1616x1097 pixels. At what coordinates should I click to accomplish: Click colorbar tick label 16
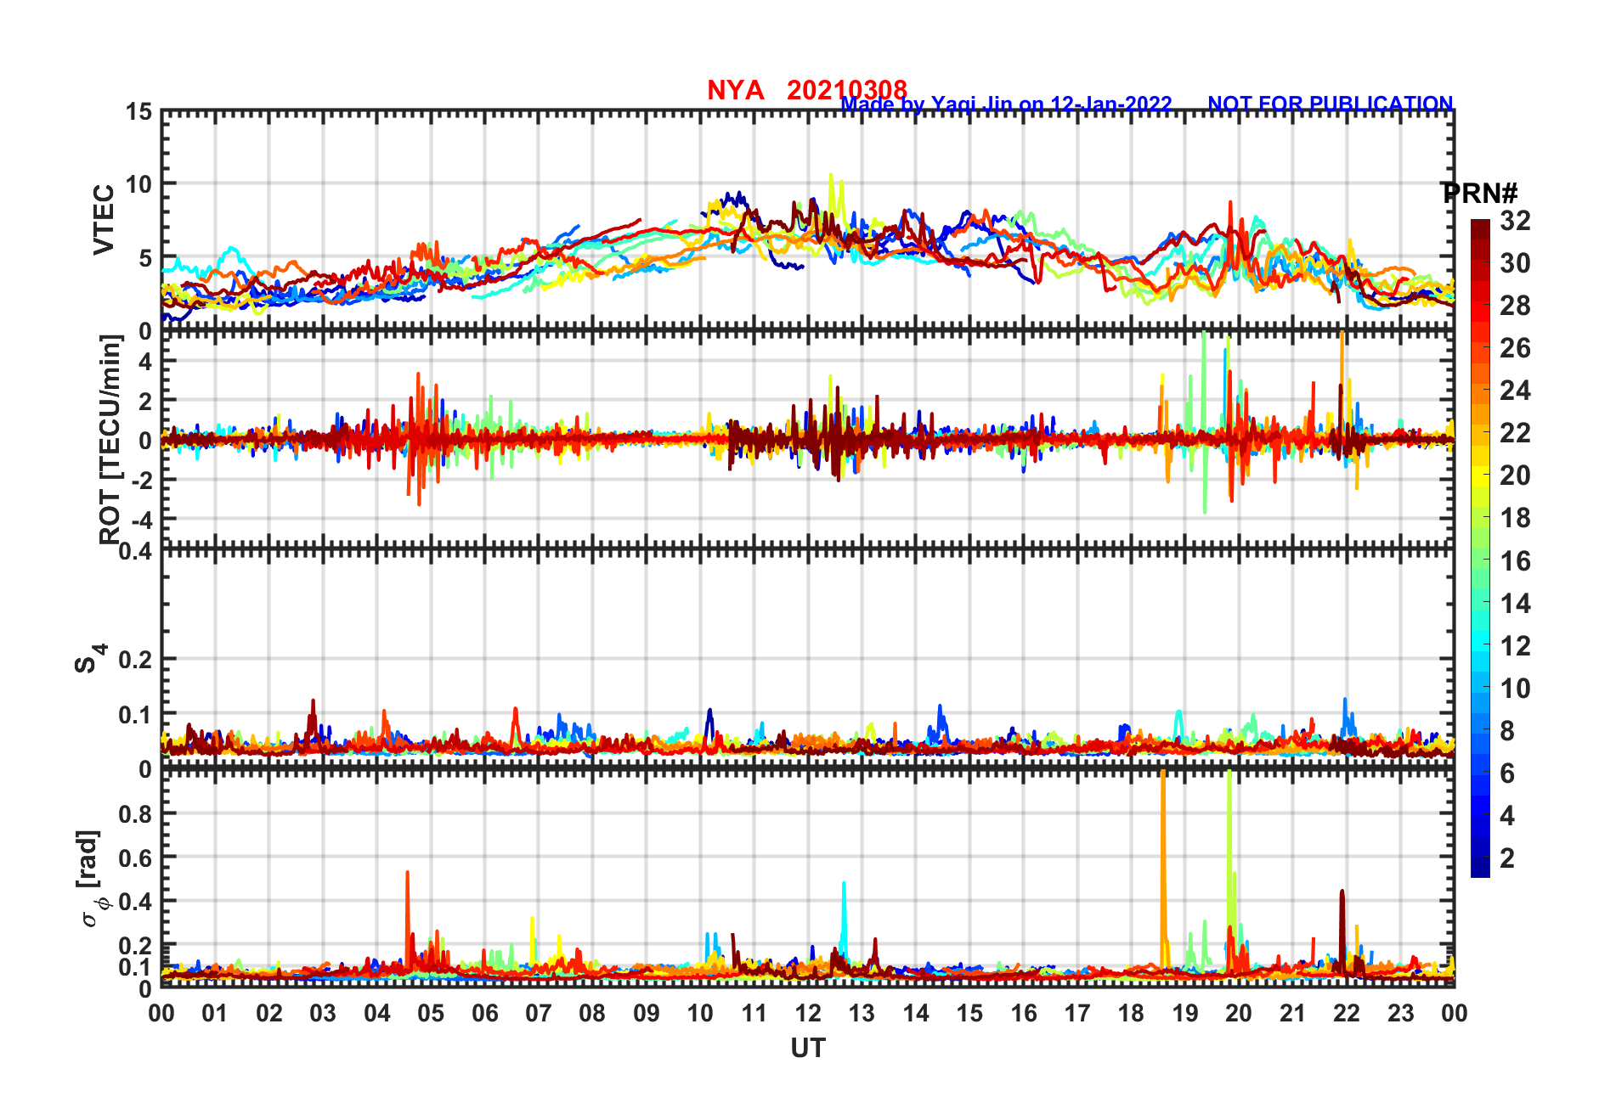1515,561
